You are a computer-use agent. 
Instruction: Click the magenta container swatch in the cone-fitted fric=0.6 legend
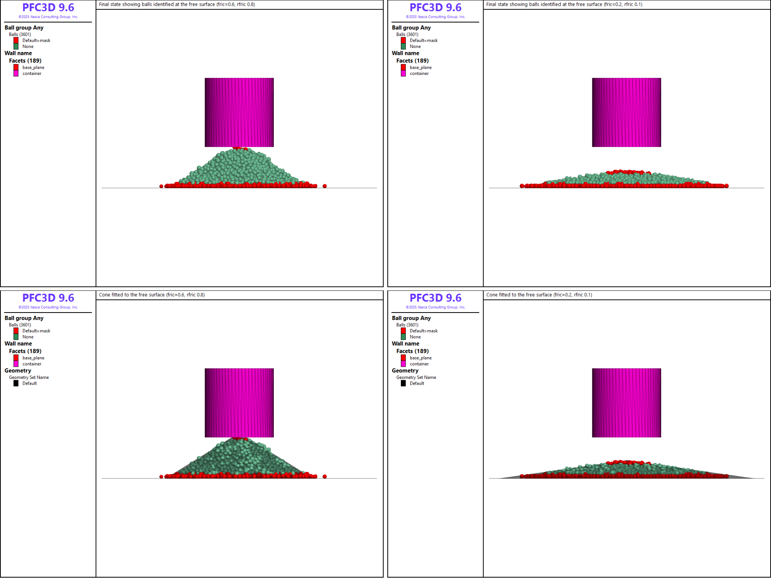(x=16, y=364)
